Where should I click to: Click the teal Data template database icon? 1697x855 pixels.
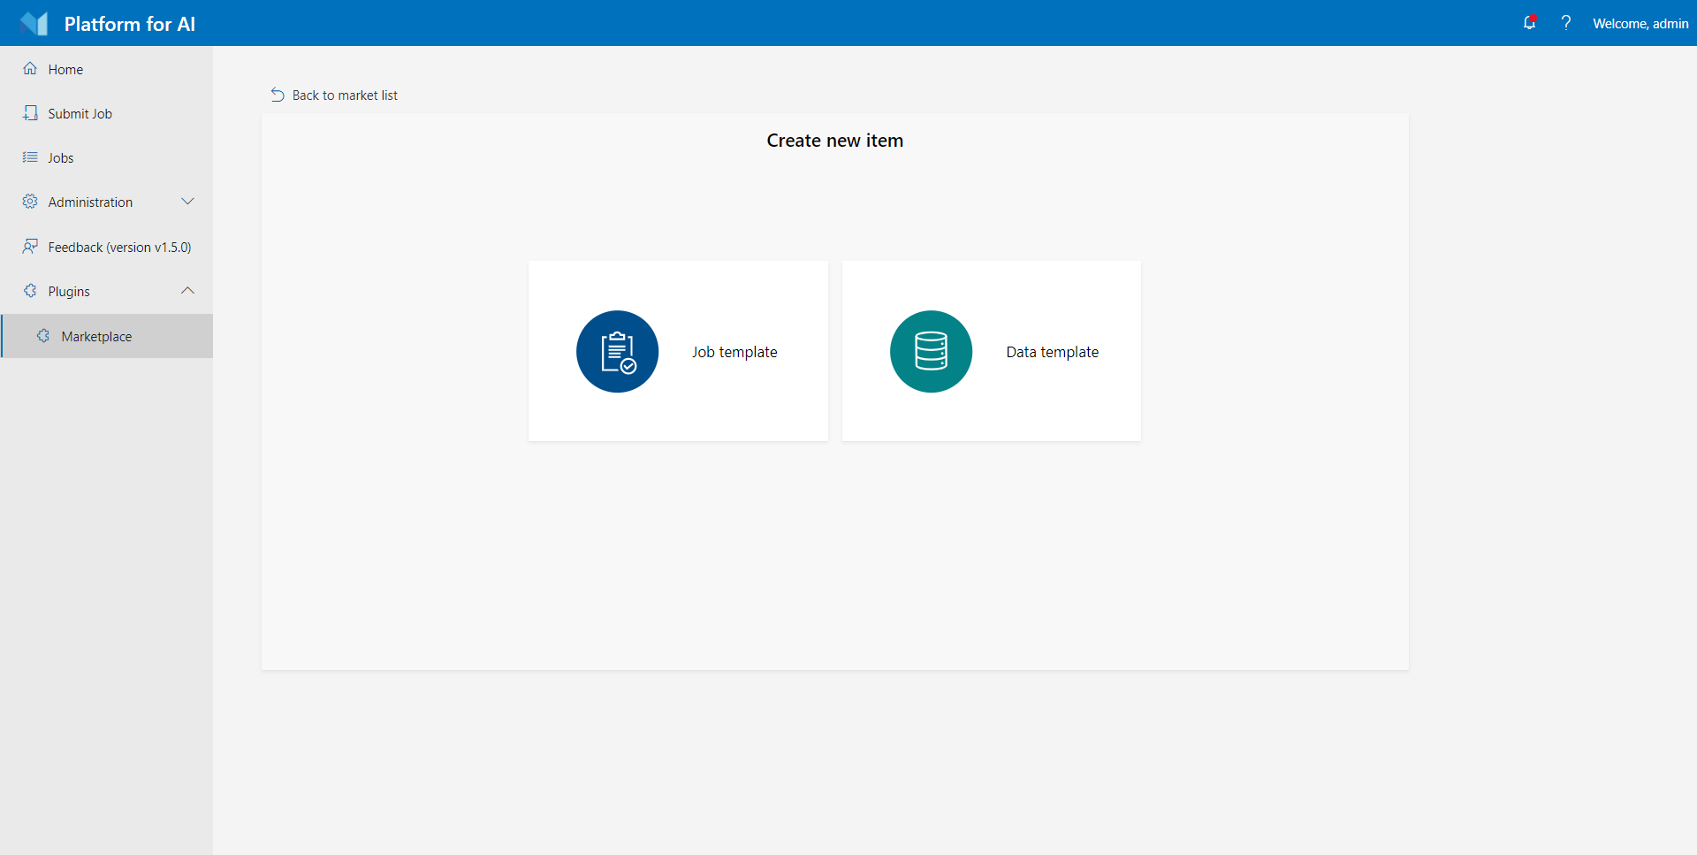pyautogui.click(x=931, y=351)
